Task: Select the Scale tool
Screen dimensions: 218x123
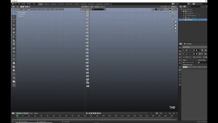Action: pyautogui.click(x=14, y=29)
